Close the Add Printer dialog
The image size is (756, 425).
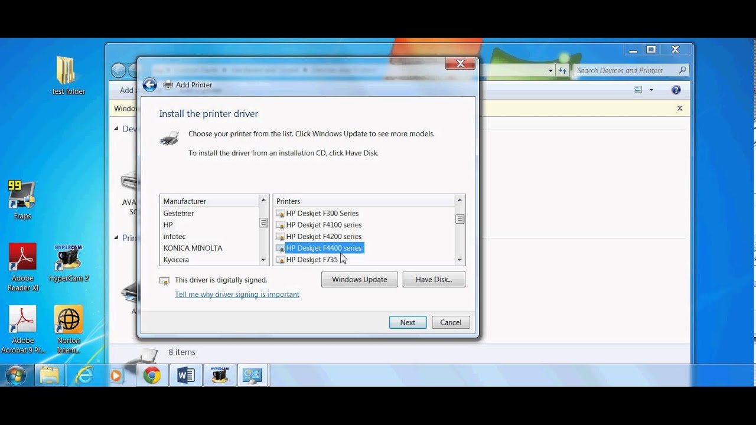[x=461, y=63]
